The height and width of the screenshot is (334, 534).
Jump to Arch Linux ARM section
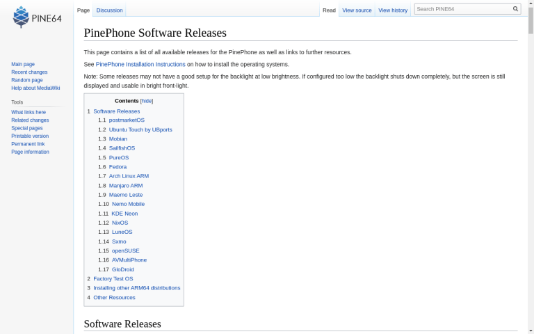[129, 176]
